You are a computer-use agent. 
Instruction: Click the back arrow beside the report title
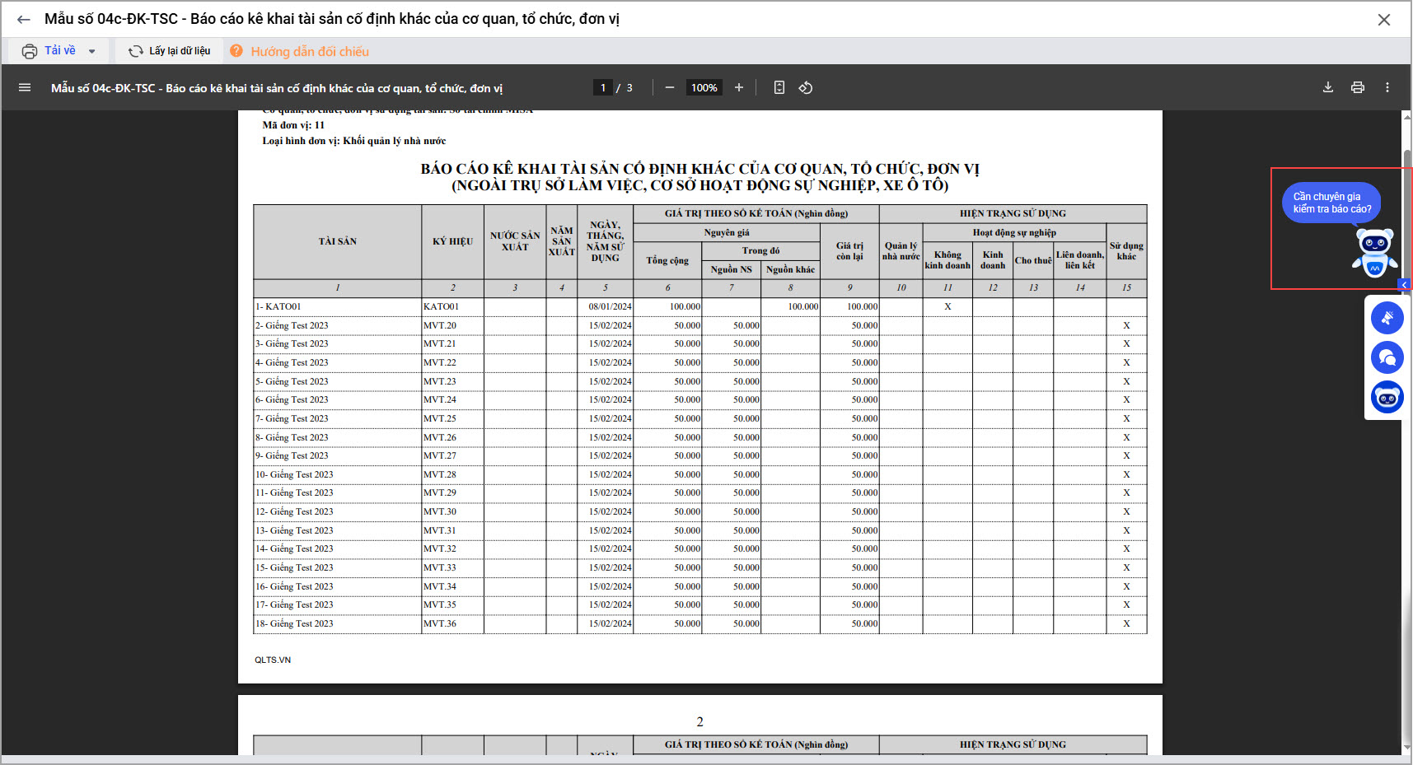coord(24,20)
